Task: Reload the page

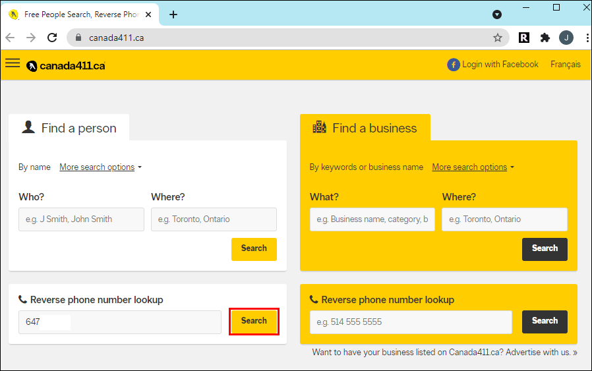Action: pyautogui.click(x=52, y=38)
